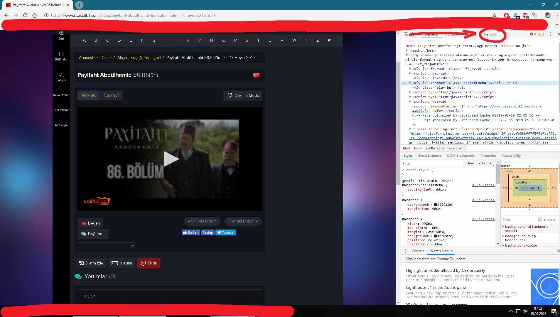
Task: Expand the Twitter iframe node
Action: (x=410, y=129)
